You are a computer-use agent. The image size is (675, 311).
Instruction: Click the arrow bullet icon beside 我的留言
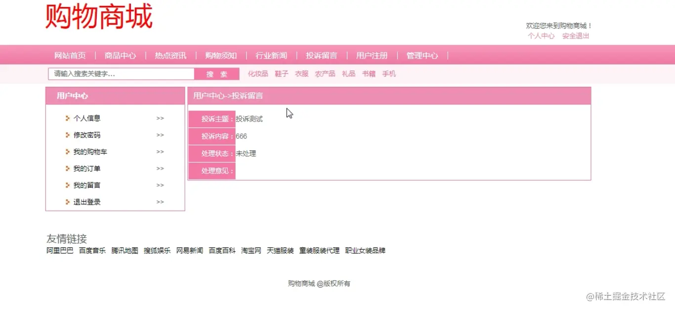[68, 185]
